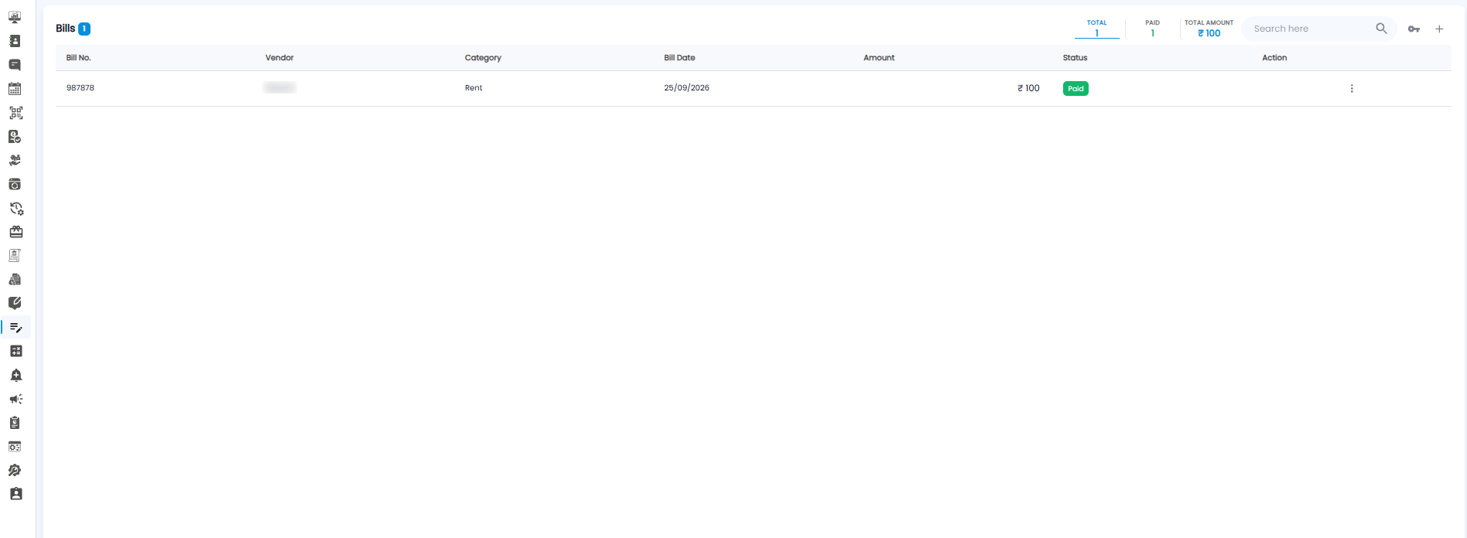
Task: Open the megaphone campaign icon
Action: pos(15,399)
